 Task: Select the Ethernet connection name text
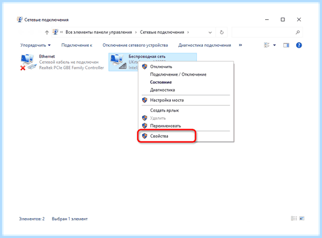[x=47, y=56]
